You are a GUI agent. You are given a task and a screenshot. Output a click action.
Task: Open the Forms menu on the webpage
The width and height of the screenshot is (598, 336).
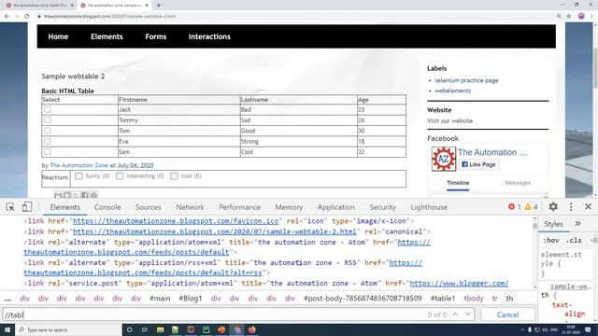point(156,36)
